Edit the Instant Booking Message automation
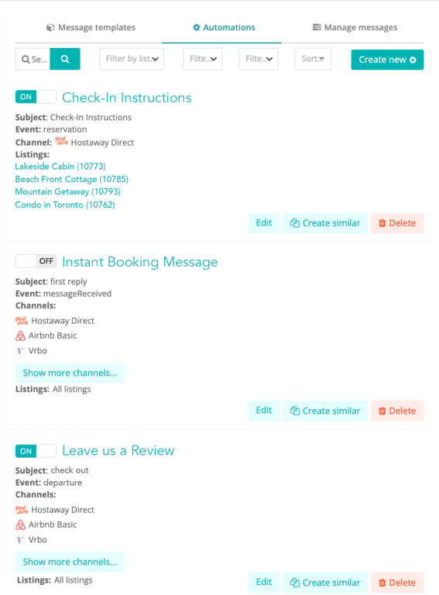Image resolution: width=439 pixels, height=595 pixels. [264, 411]
